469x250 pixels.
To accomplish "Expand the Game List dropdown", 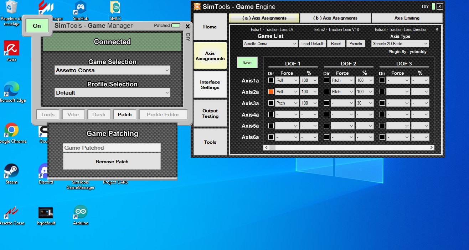I will (270, 44).
